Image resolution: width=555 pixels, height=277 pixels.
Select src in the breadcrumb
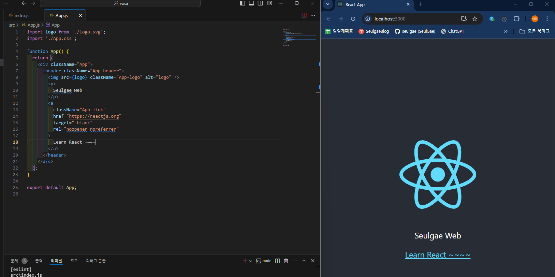12,25
